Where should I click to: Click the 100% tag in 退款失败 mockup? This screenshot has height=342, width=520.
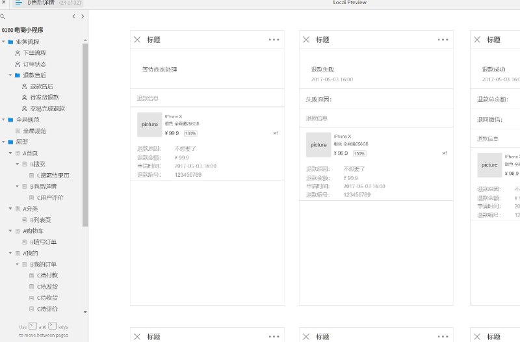click(x=359, y=153)
